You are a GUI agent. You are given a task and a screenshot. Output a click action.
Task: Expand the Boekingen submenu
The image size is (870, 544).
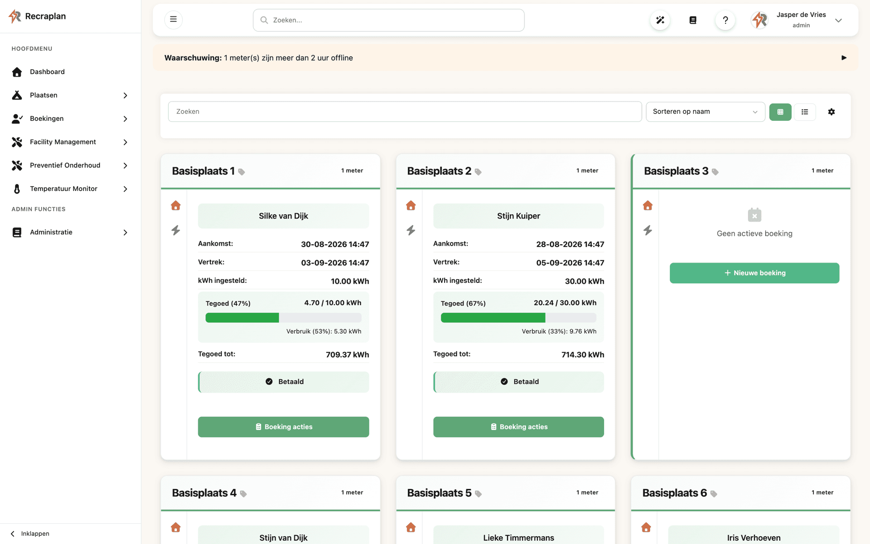point(125,119)
